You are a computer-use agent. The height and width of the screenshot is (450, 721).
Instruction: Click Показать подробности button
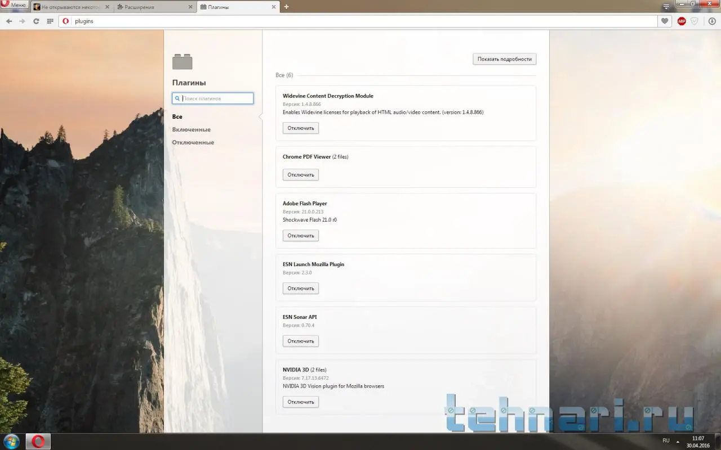click(505, 59)
